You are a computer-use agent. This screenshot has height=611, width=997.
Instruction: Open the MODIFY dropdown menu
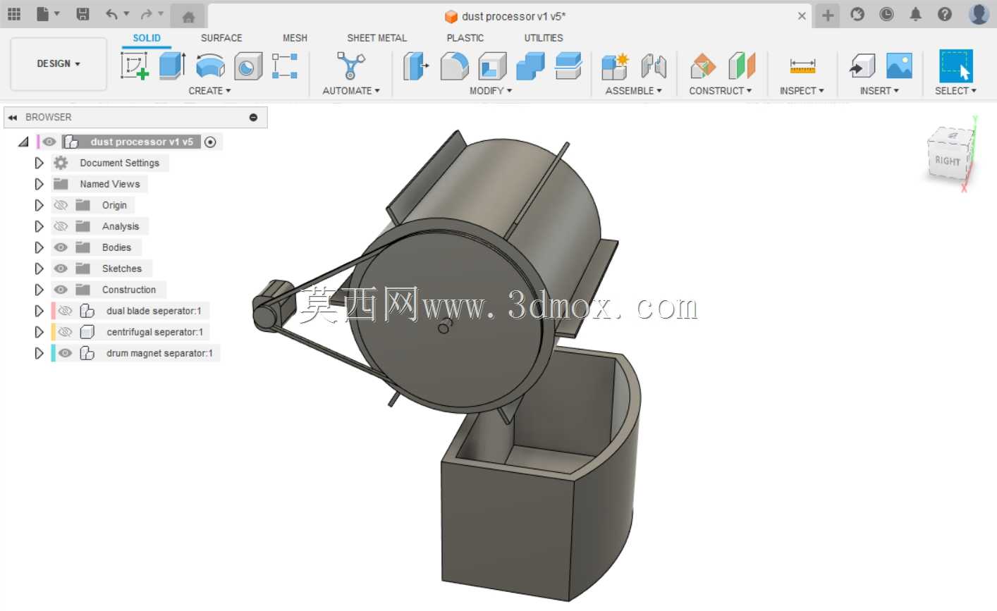[x=491, y=91]
